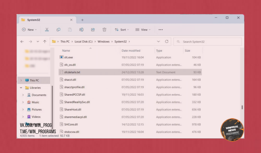Refresh the System32 folder view
261x153 pixels.
click(166, 42)
